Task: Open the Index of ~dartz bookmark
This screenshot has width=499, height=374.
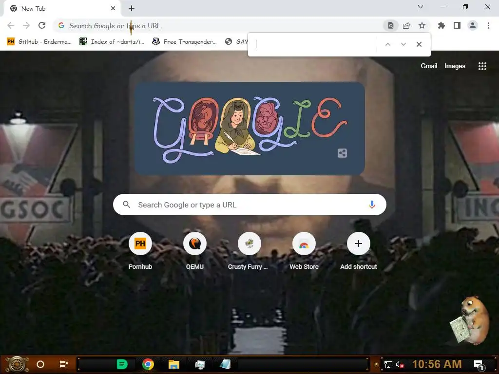Action: click(x=112, y=42)
